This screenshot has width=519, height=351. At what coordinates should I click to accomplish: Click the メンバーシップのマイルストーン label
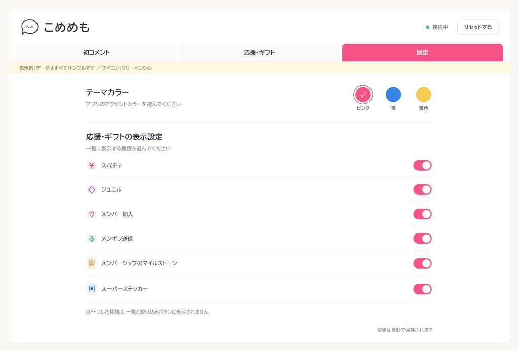[x=139, y=263]
